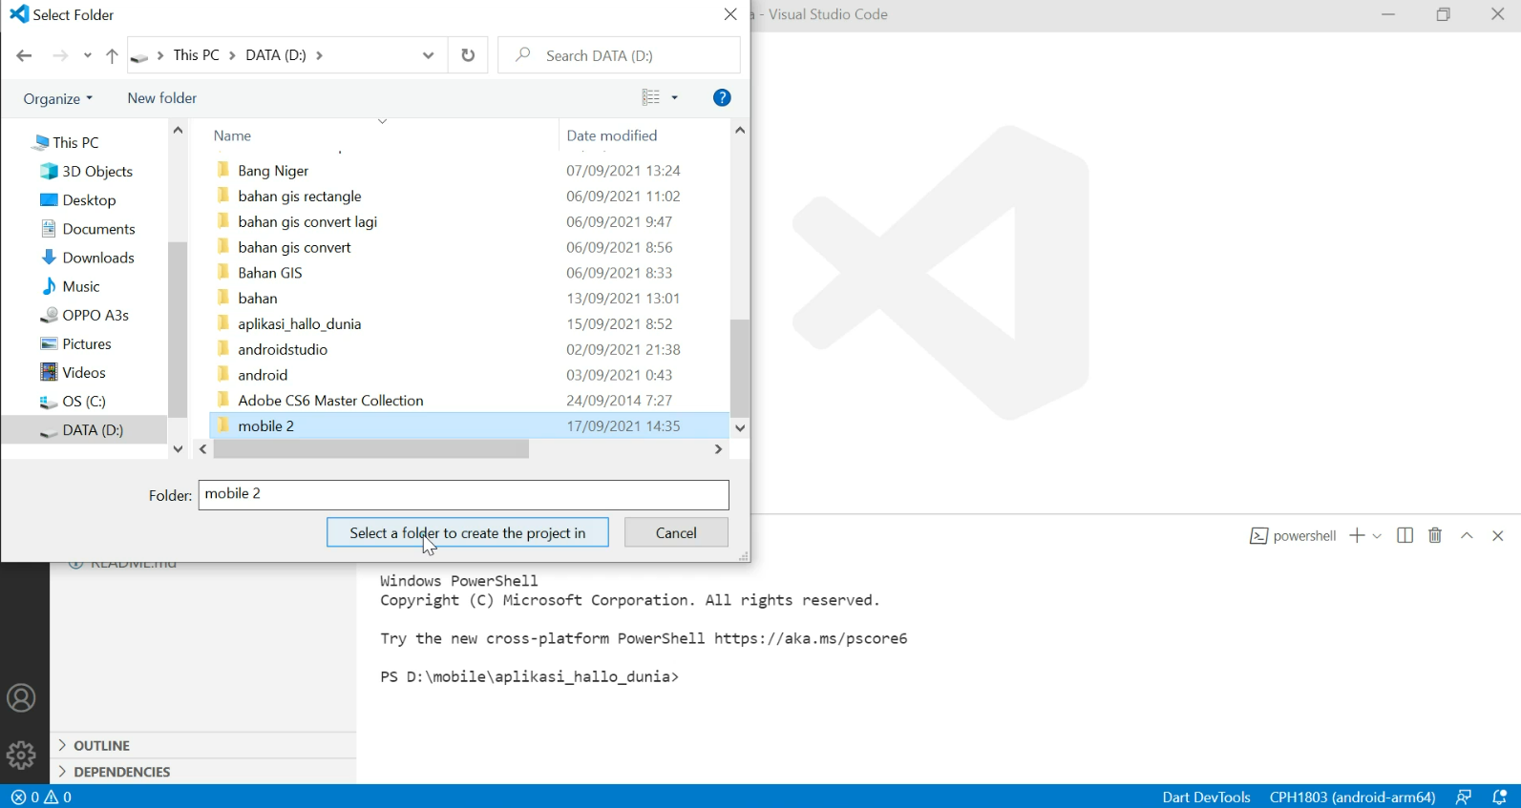Click DATA (D:) in the address breadcrumb
The width and height of the screenshot is (1521, 808).
276,55
